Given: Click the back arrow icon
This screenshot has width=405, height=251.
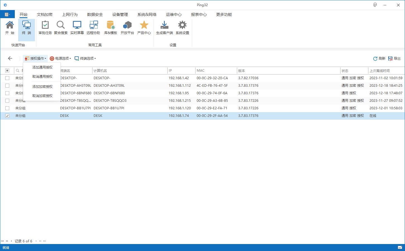Looking at the screenshot, I should point(10,58).
